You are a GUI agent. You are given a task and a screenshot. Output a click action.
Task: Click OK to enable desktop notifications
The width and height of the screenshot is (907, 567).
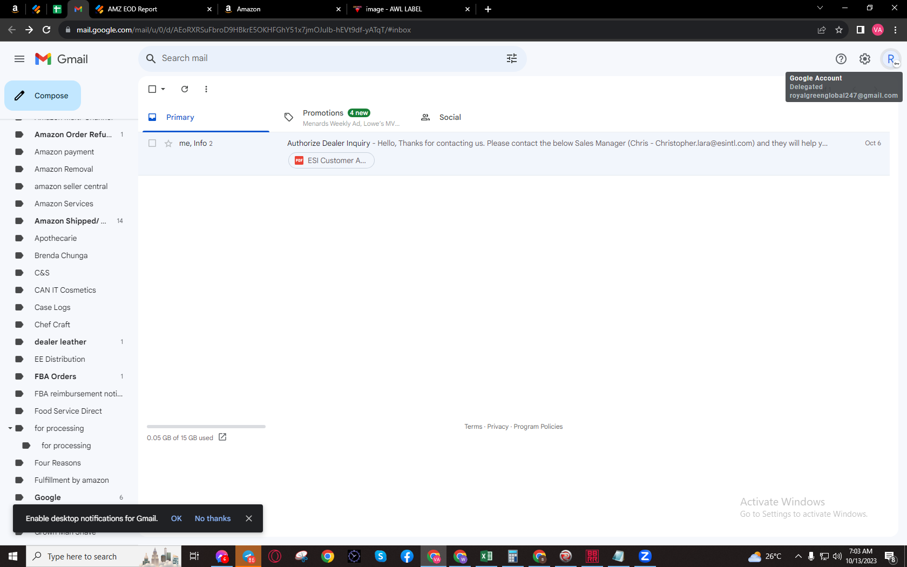177,518
